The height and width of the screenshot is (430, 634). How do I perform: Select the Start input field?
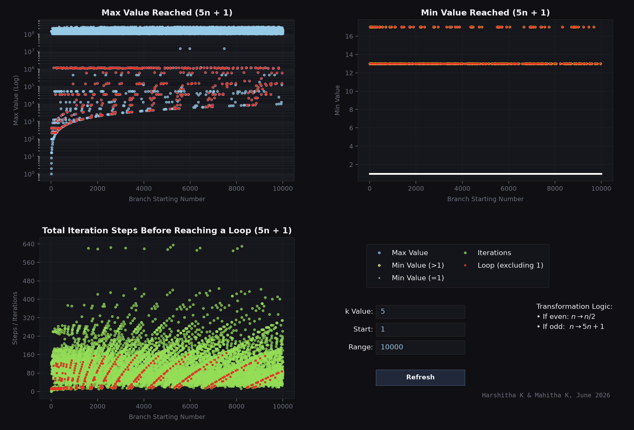pos(420,329)
